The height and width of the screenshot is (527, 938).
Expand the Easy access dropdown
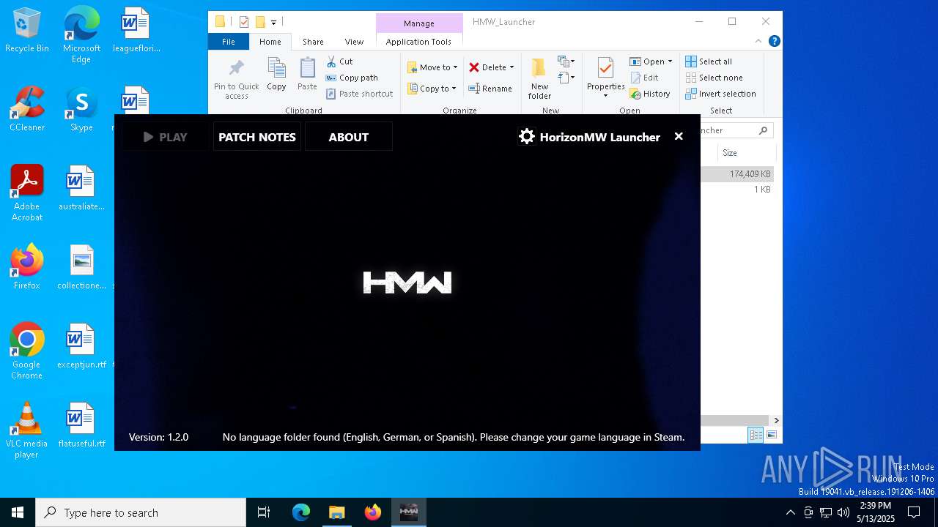click(x=566, y=78)
